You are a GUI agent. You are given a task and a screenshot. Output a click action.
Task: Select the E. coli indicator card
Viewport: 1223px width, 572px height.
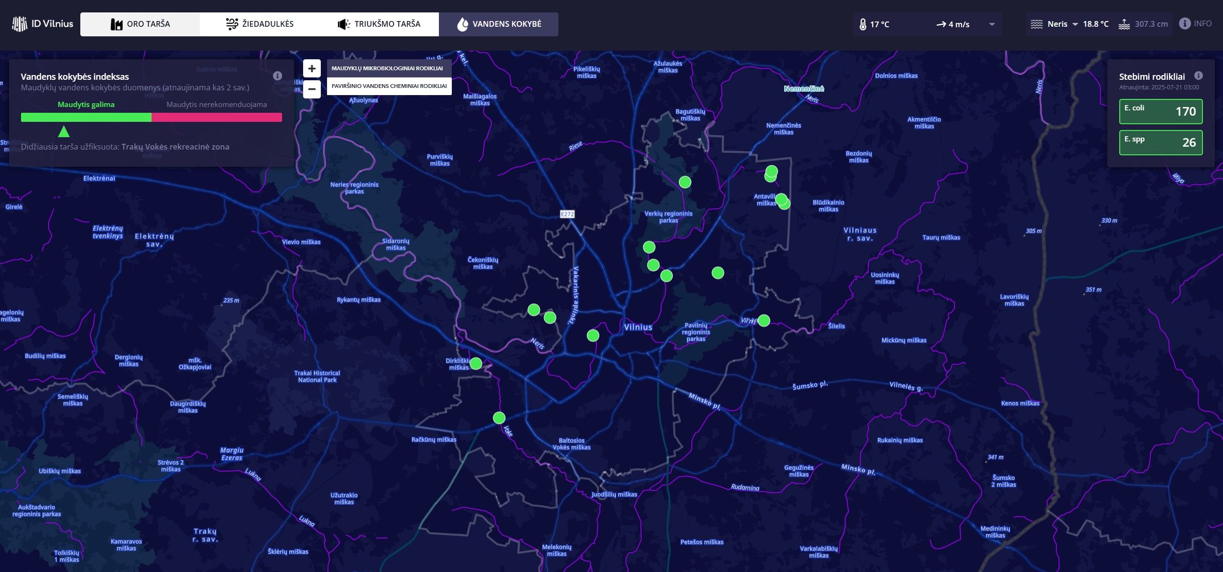(1160, 111)
